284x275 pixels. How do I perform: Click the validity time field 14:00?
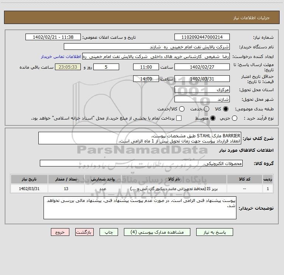coord(146,79)
